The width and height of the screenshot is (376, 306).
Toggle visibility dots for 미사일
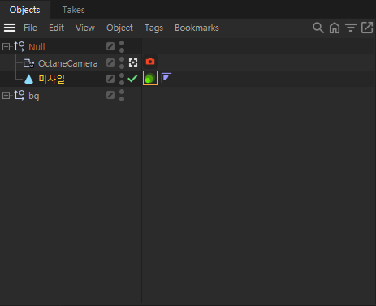(122, 79)
